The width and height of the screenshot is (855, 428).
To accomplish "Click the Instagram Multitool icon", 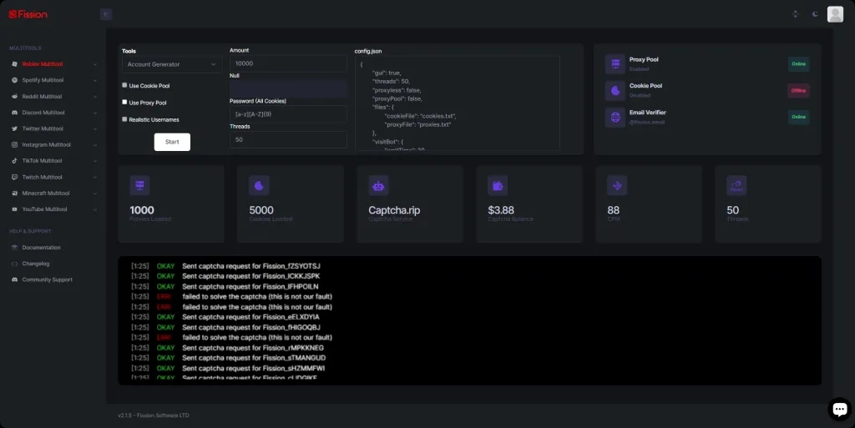I will click(x=15, y=145).
